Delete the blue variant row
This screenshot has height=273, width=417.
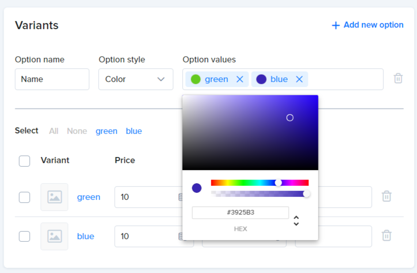coord(386,235)
